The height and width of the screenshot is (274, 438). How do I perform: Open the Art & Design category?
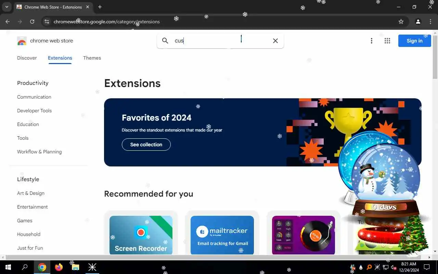point(31,193)
